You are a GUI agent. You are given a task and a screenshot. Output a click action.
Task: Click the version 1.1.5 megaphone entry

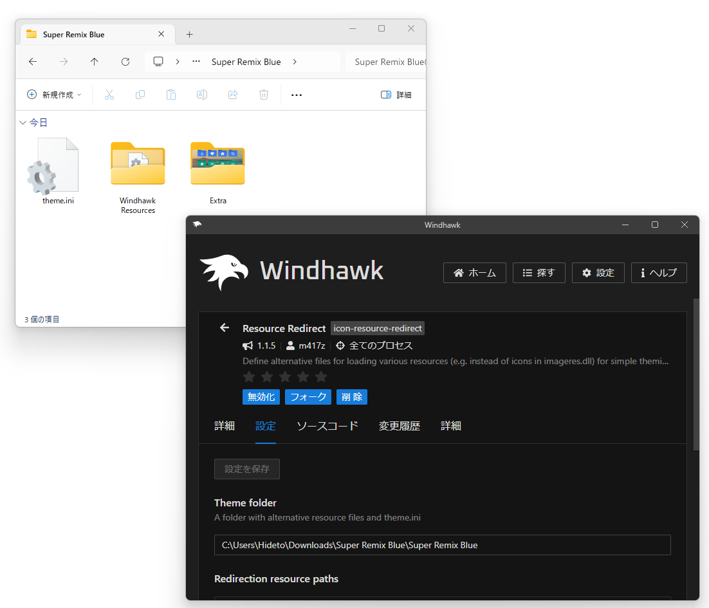click(x=259, y=345)
